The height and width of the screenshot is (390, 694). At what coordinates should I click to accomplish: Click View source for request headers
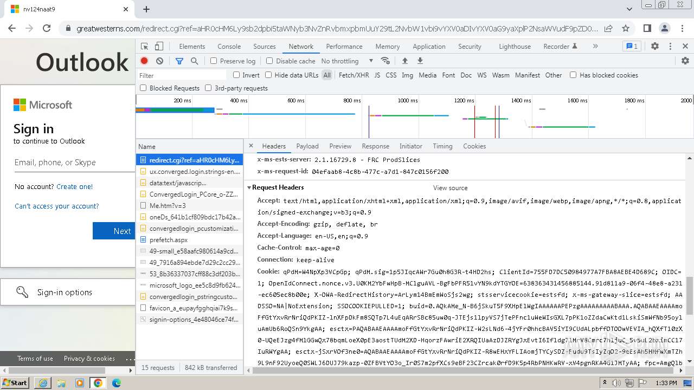(450, 188)
